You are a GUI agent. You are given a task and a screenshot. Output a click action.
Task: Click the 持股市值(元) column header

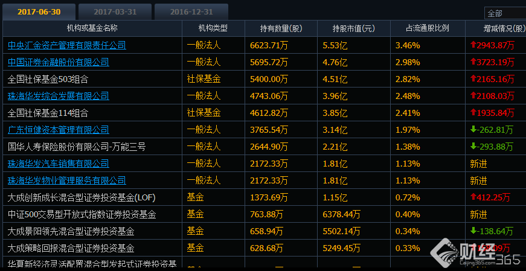(x=353, y=28)
